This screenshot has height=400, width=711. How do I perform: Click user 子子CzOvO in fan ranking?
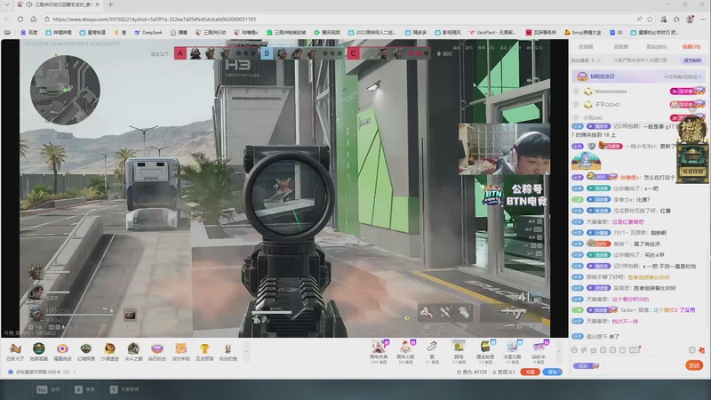tap(607, 104)
